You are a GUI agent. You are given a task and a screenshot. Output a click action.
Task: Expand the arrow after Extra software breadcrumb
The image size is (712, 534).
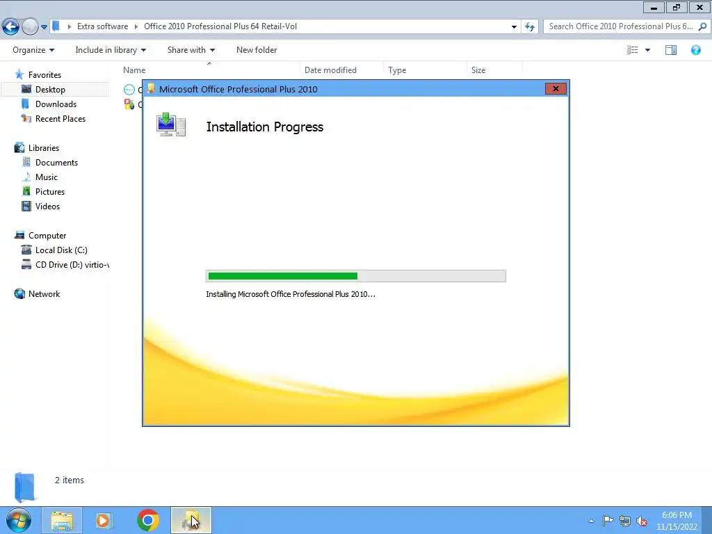point(136,26)
